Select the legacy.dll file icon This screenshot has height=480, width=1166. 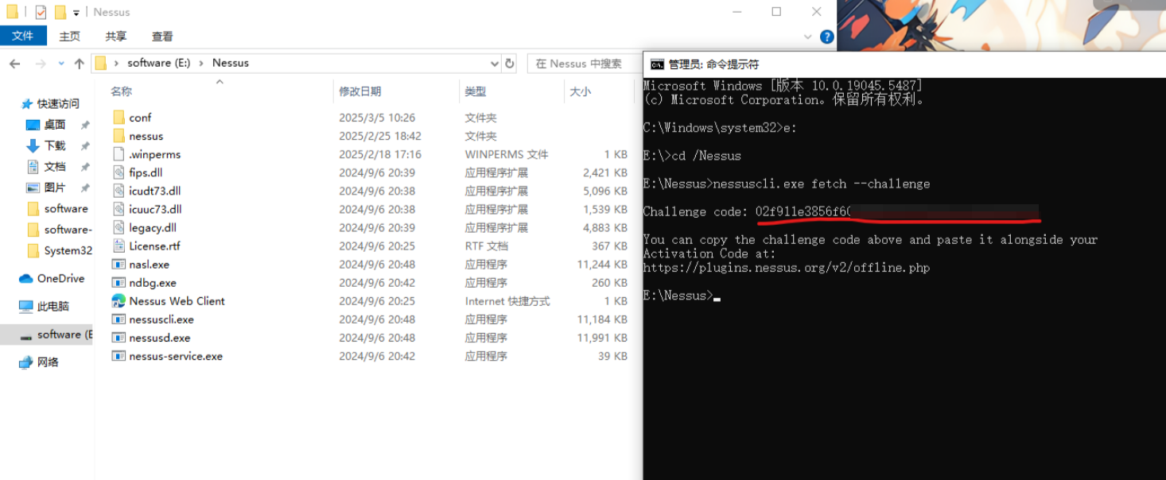pos(119,227)
